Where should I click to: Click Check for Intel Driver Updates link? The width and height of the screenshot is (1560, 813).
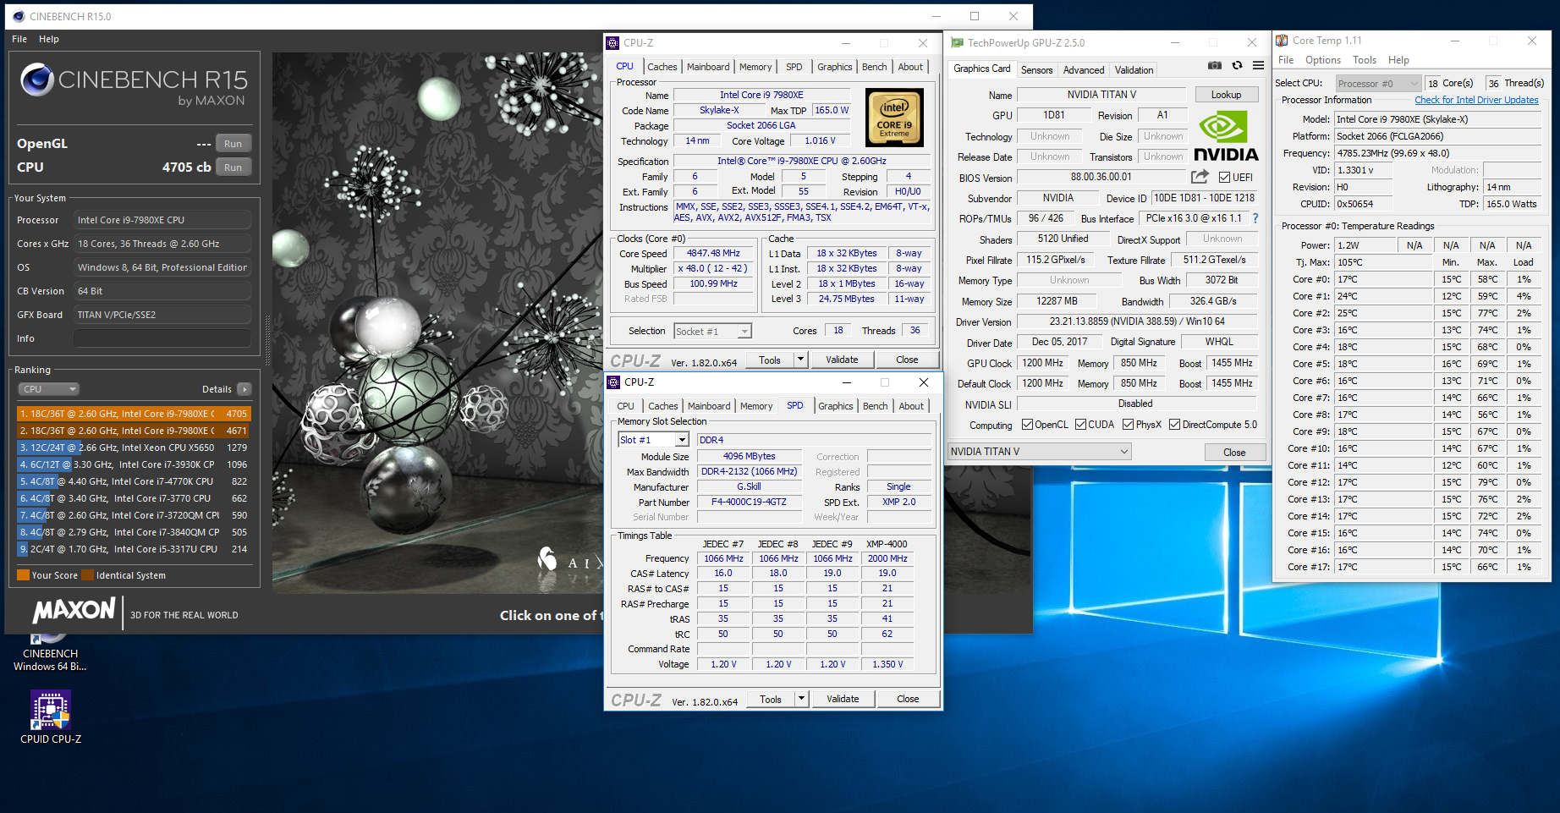1477,100
